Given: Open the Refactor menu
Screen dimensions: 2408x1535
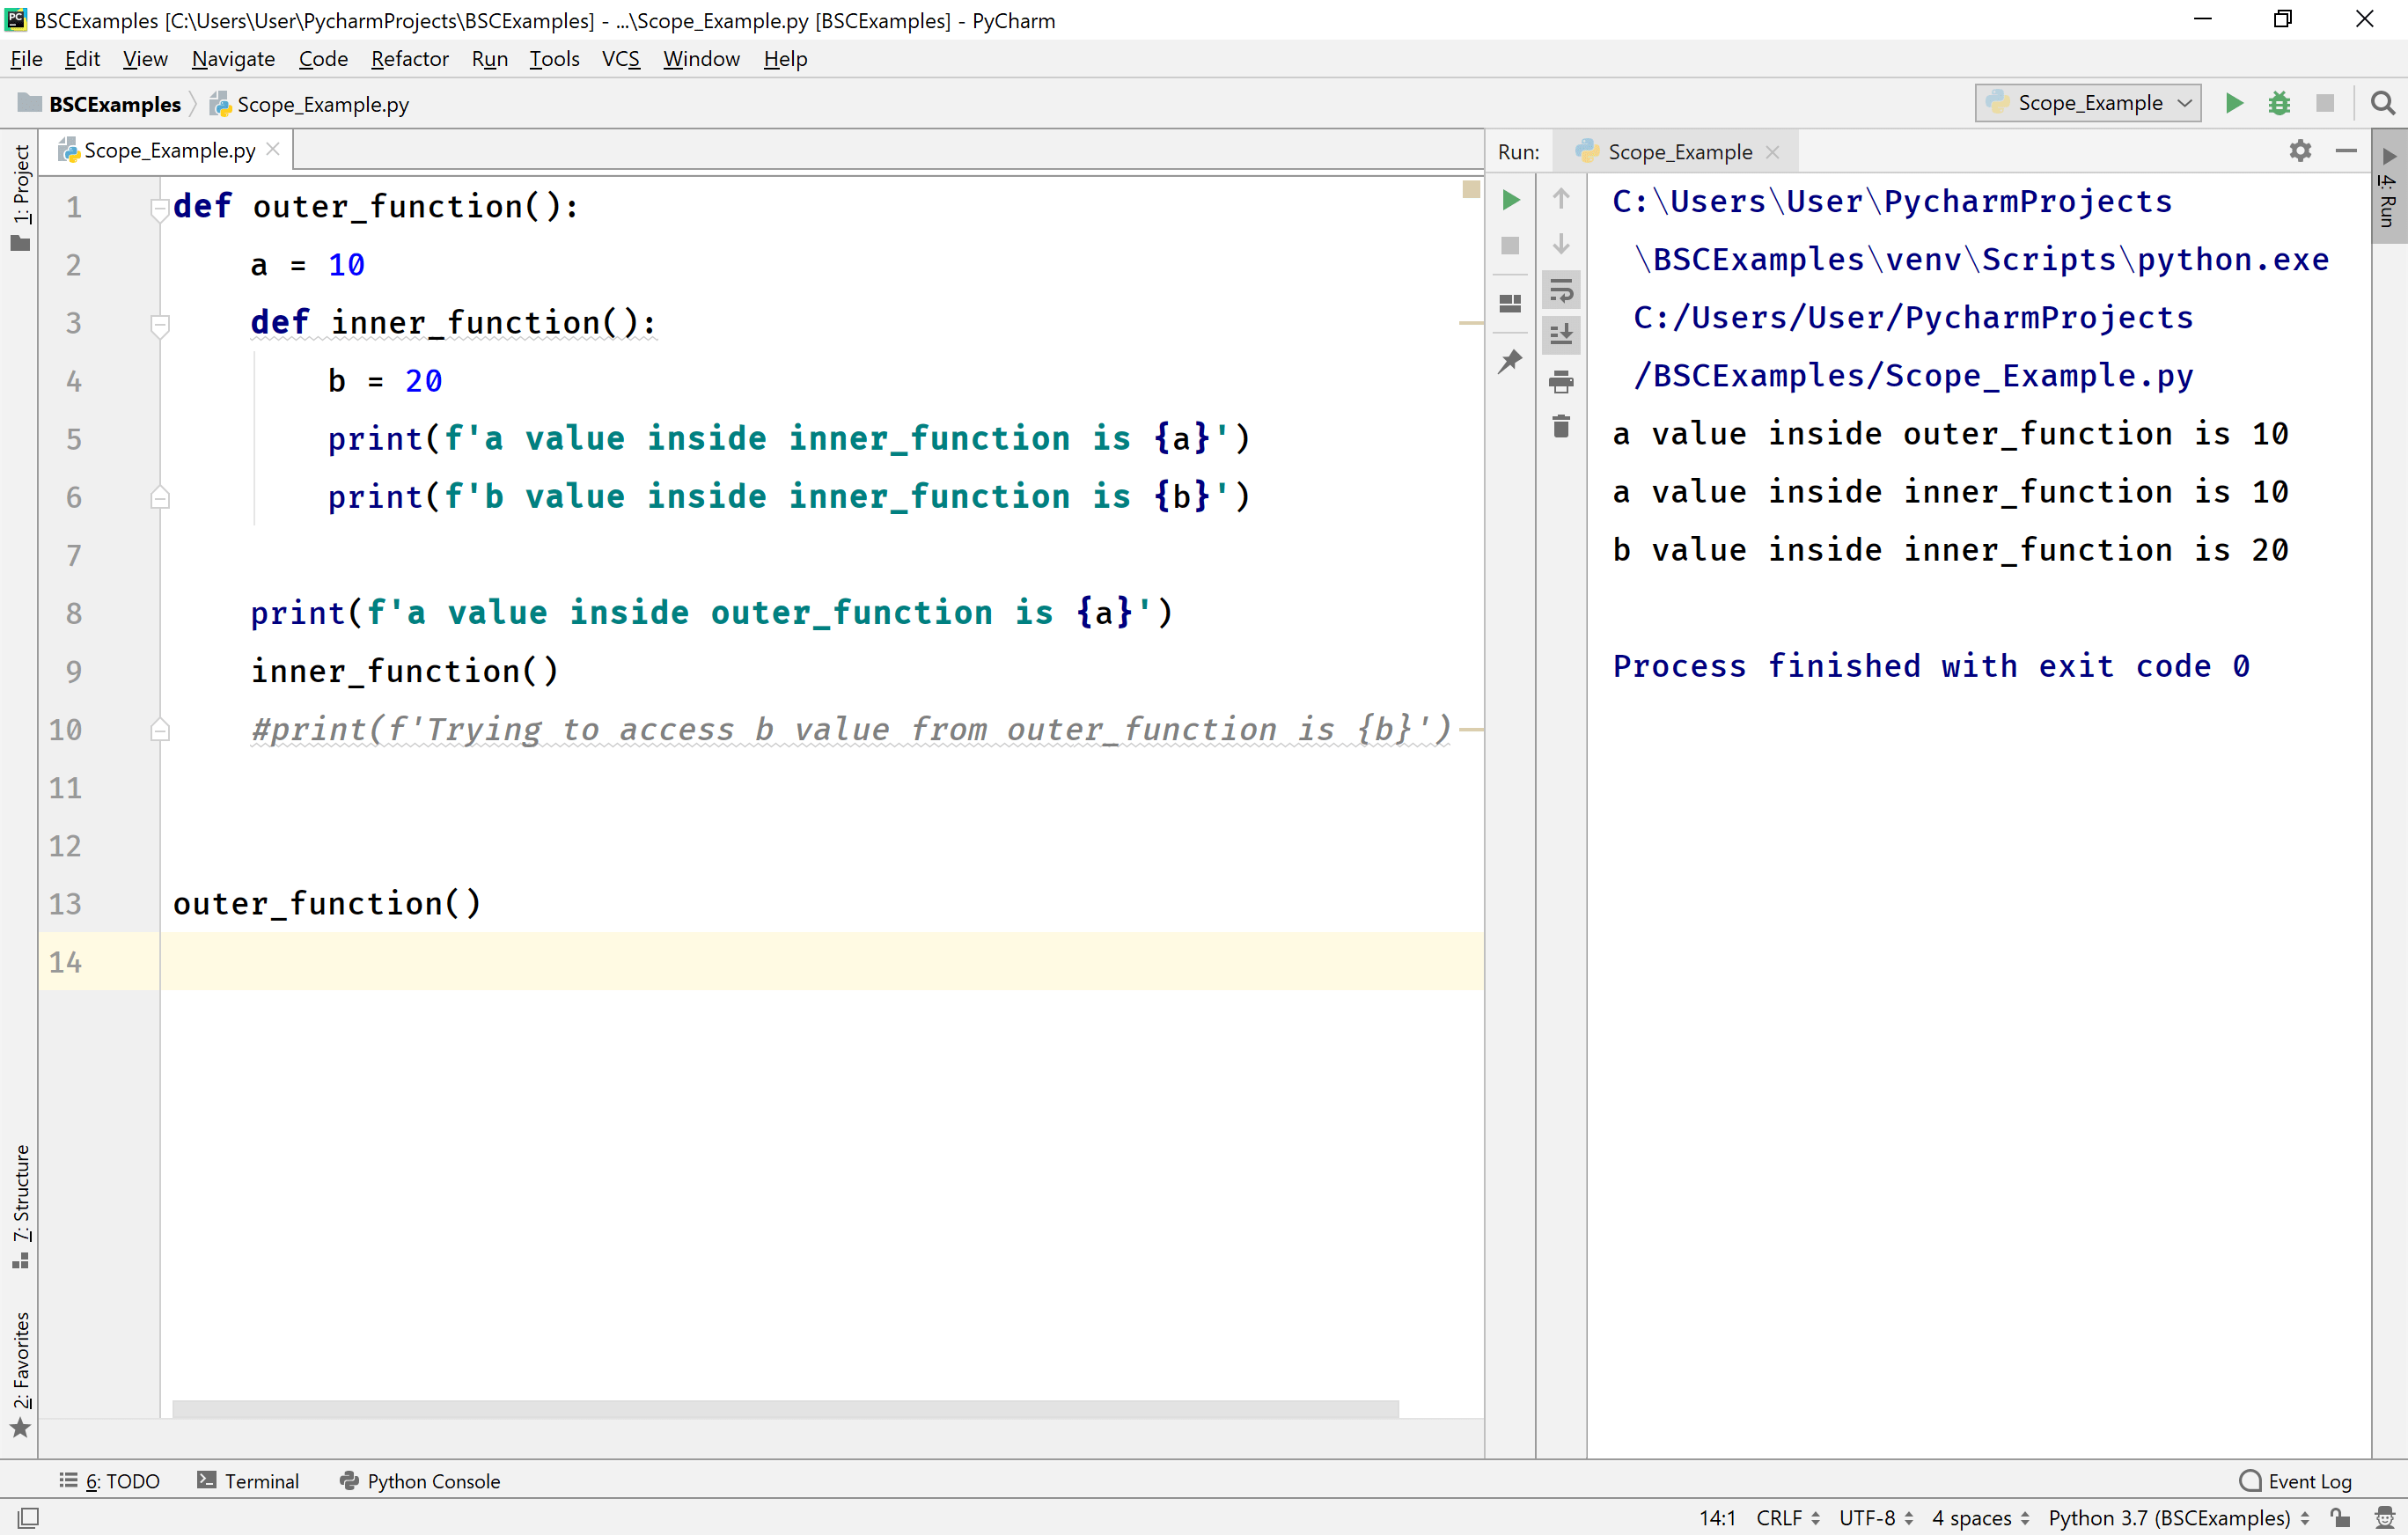Looking at the screenshot, I should point(410,59).
